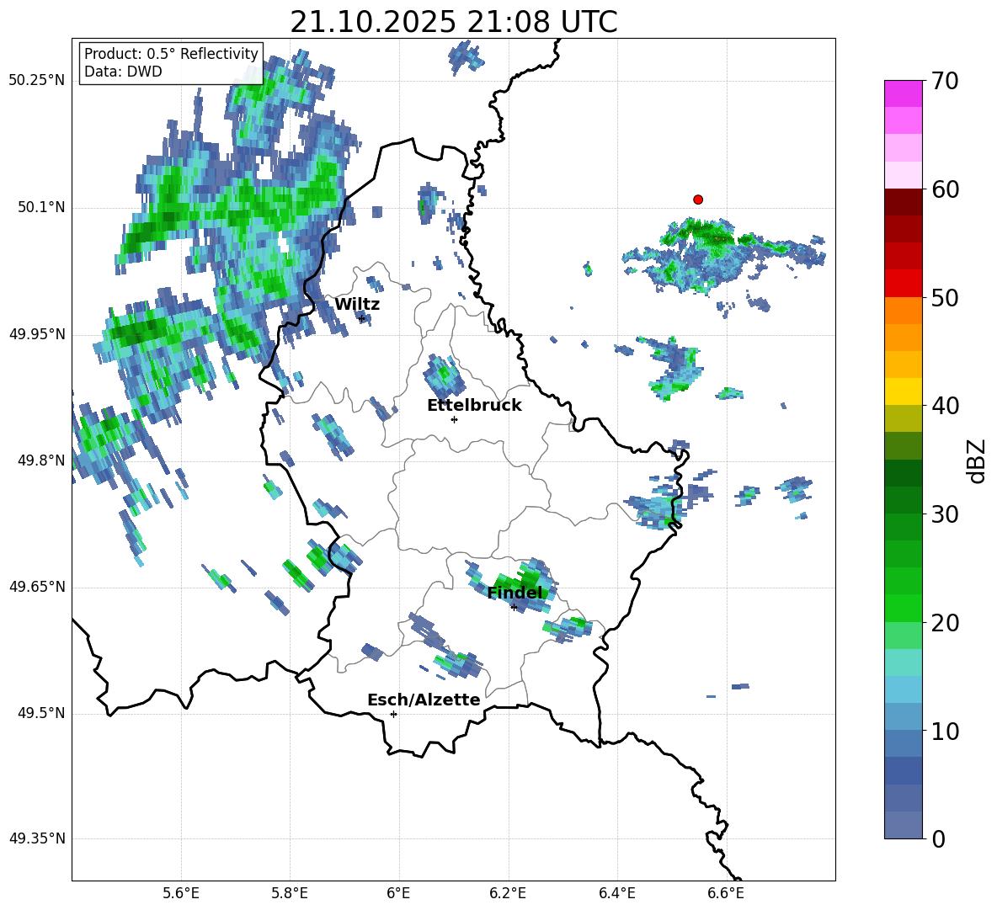Click the 60 value on colorbar
This screenshot has width=997, height=910.
pyautogui.click(x=945, y=189)
